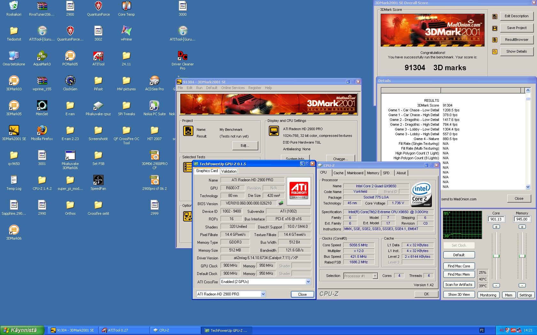Open the ATI CrossFire dropdown in GPU-Z
This screenshot has width=537, height=335.
tap(308, 282)
